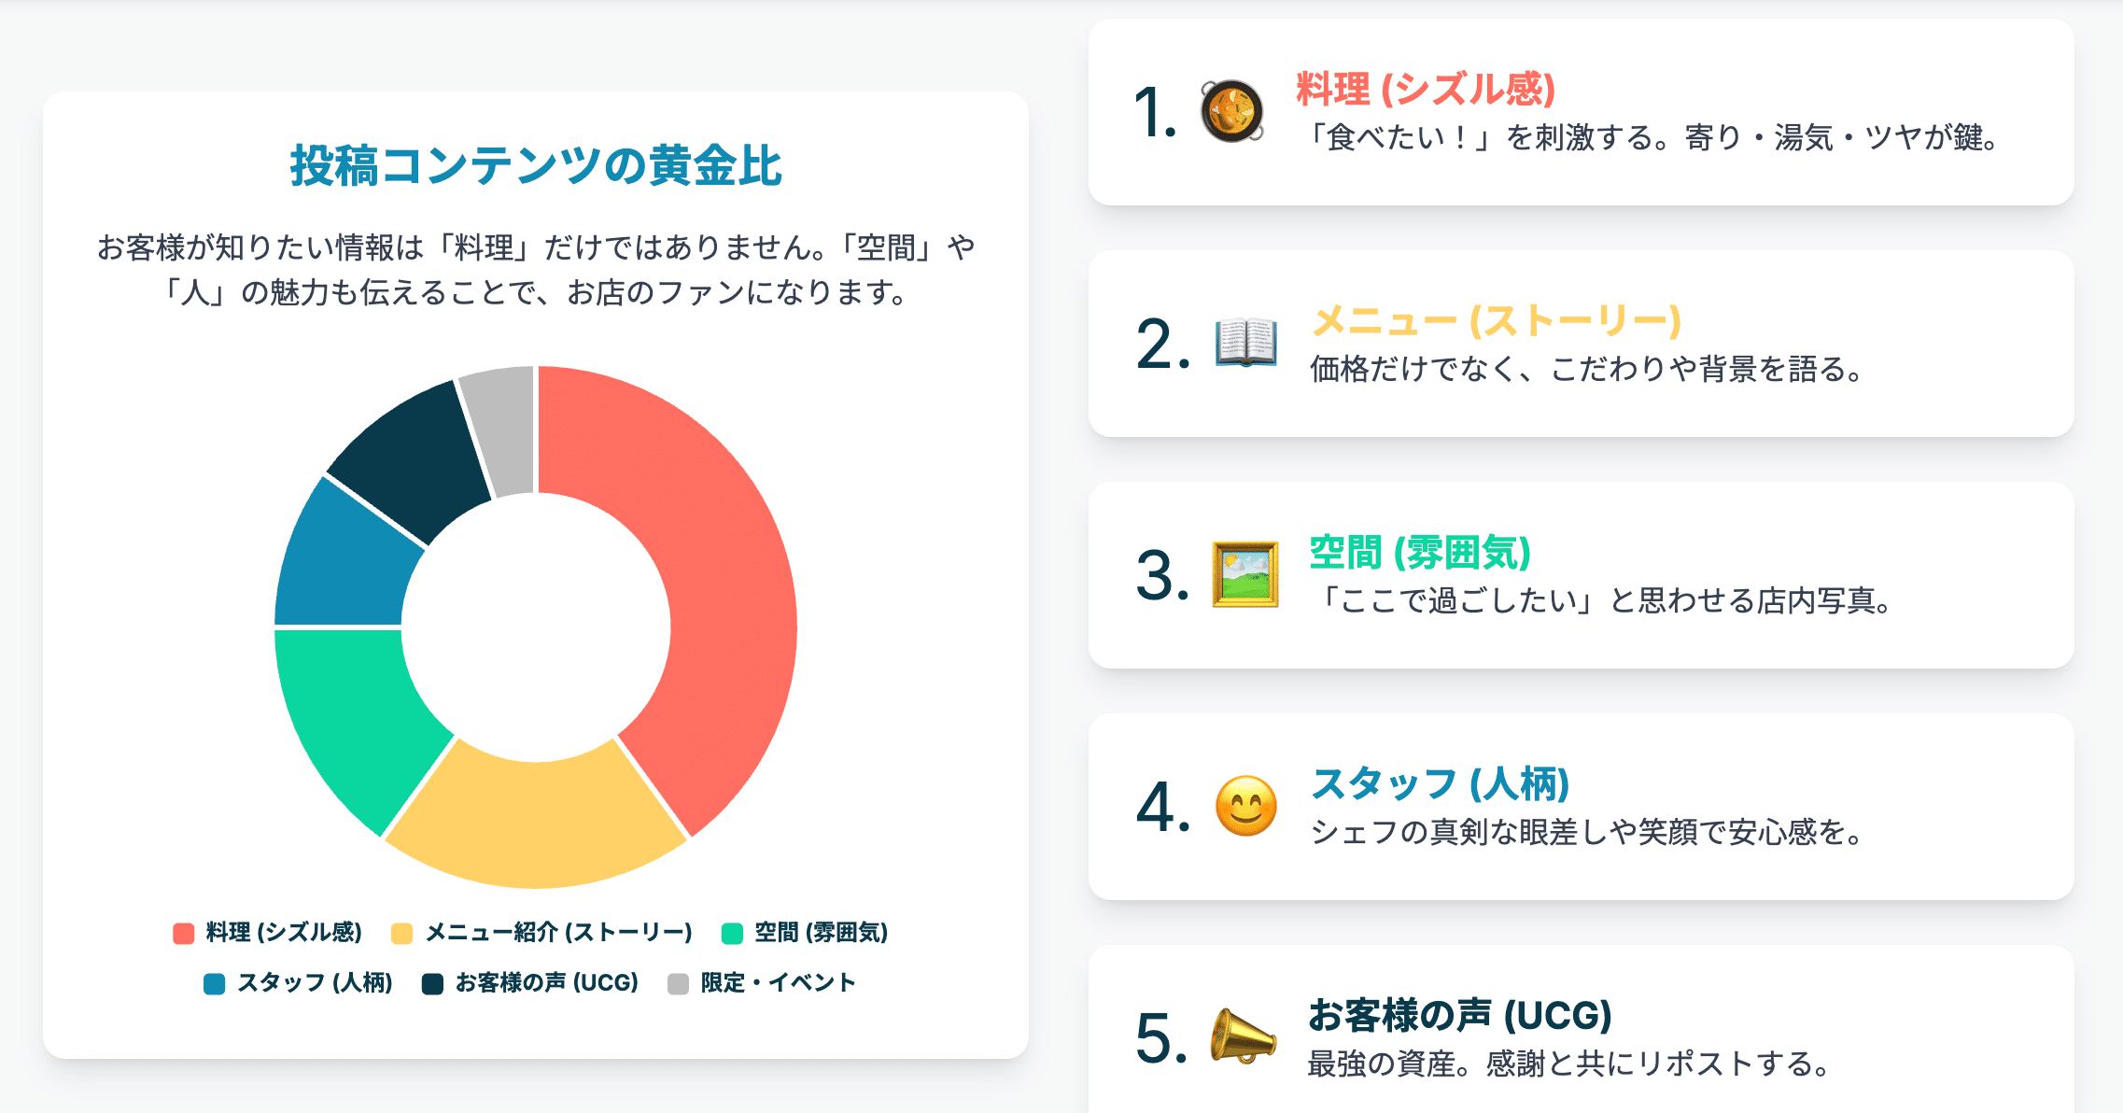Toggle メニュー紹介 (ストーリー) legend entry
This screenshot has width=2123, height=1113.
(541, 933)
